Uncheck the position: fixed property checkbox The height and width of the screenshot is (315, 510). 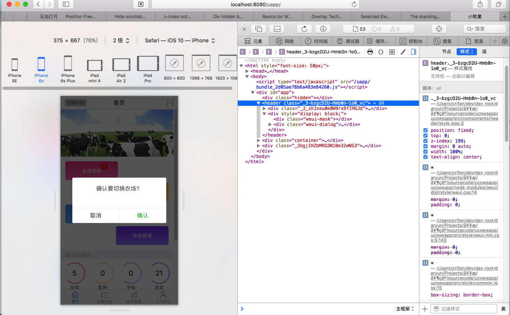coord(426,130)
